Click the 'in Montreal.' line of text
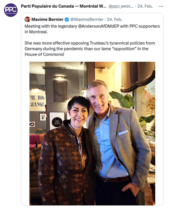The width and height of the screenshot is (185, 208). (x=36, y=32)
